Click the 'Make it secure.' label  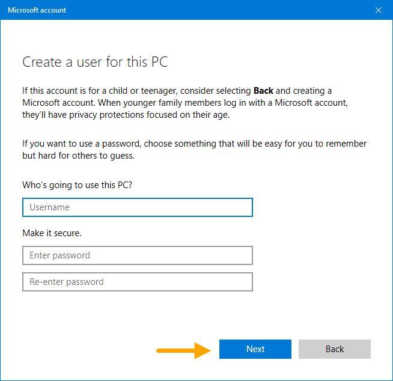(52, 233)
